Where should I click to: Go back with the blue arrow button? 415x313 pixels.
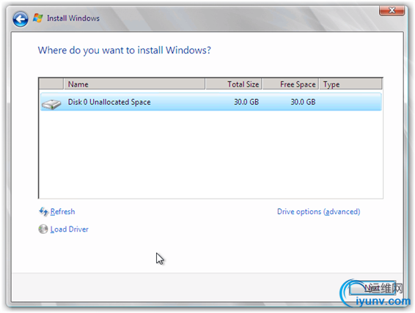(21, 19)
